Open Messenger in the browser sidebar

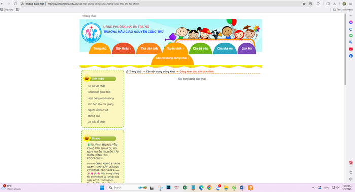(351, 22)
